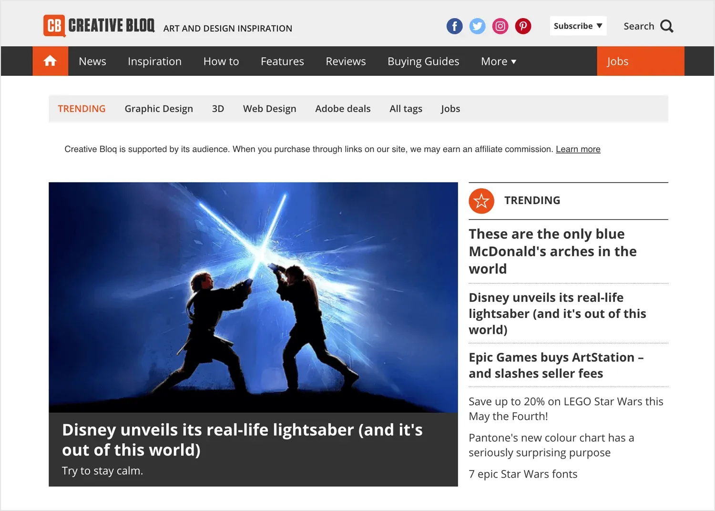Select the Graphic Design trending tag
This screenshot has height=511, width=715.
pos(159,109)
